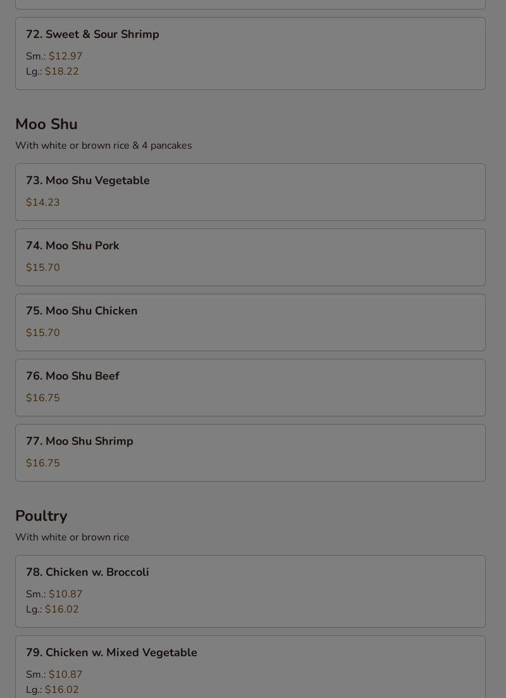Click 'With white or brown rice & 4 pancakes' text
The width and height of the screenshot is (506, 698).
(103, 146)
